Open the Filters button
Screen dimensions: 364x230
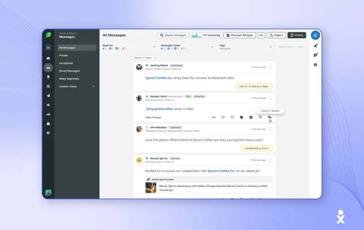tap(297, 35)
